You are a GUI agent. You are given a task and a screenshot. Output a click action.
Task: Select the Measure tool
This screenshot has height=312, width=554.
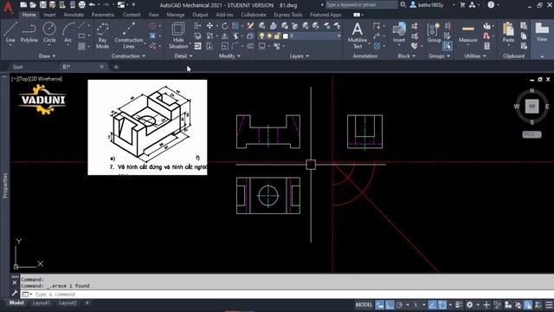pyautogui.click(x=467, y=33)
